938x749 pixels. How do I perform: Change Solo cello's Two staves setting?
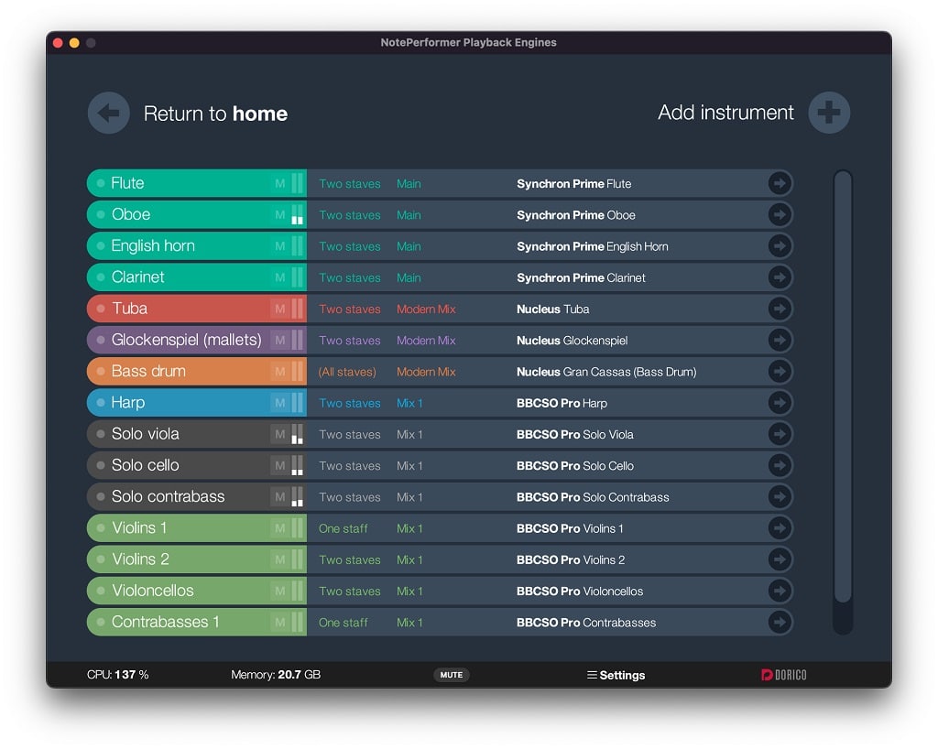pos(350,466)
